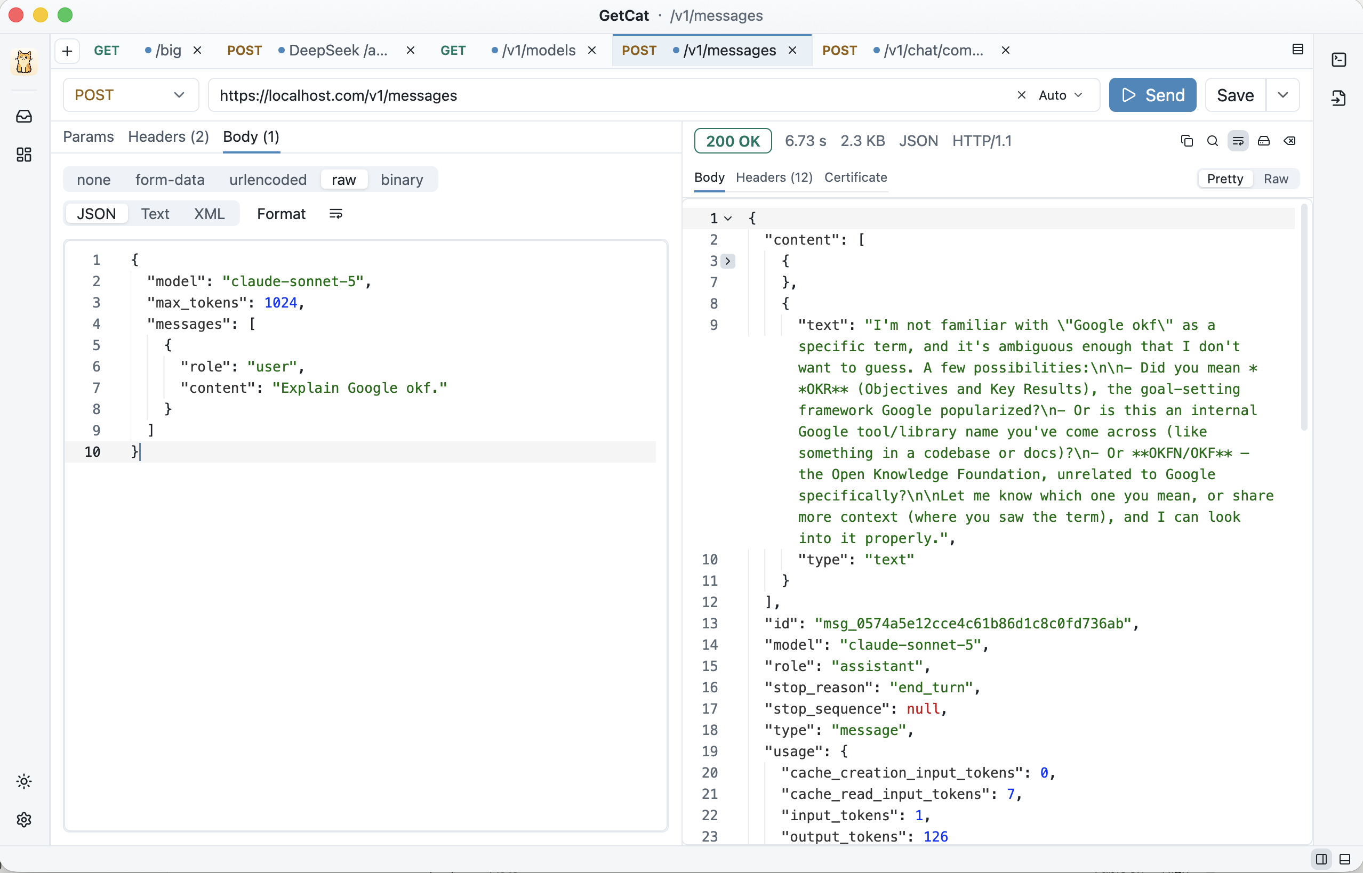
Task: Click the GetCat cat logo icon
Action: (24, 61)
